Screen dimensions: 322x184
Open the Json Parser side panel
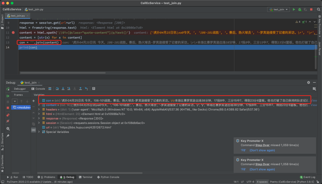[320, 48]
